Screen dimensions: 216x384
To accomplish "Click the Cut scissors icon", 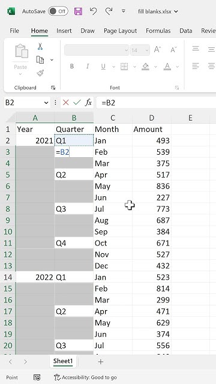I will pos(40,47).
